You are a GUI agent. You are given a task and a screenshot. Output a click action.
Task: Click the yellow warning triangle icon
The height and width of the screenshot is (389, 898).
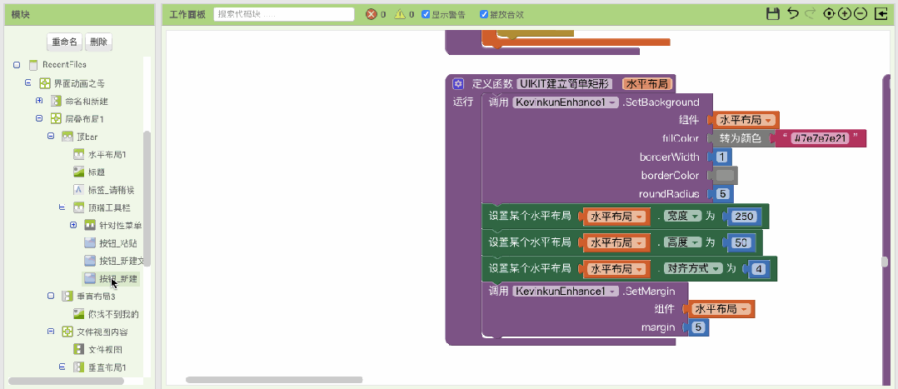[x=401, y=14]
